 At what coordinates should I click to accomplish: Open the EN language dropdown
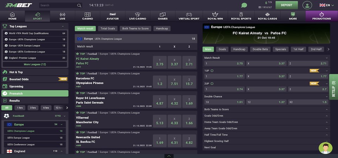325,5
